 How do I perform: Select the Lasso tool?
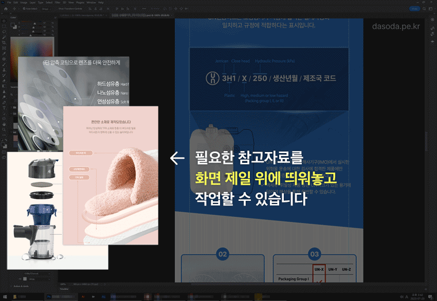point(4,32)
